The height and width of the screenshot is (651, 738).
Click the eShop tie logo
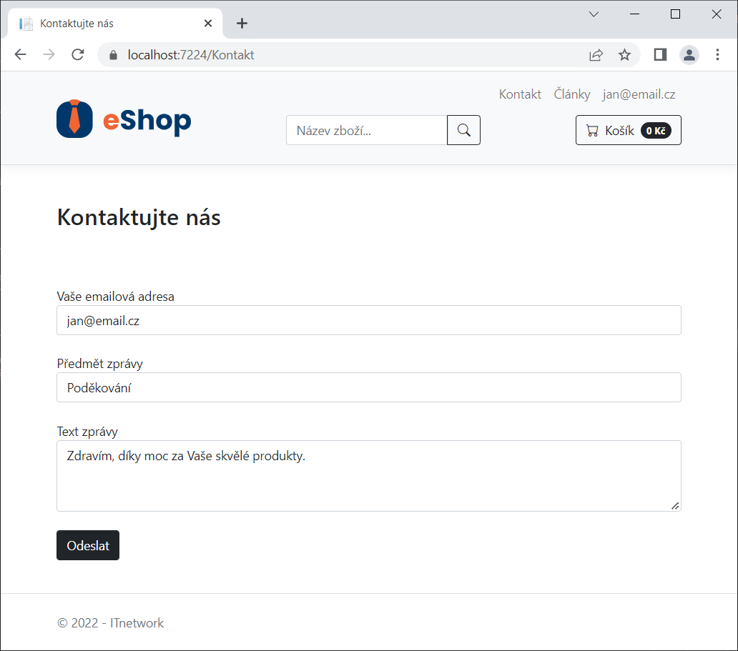click(74, 119)
